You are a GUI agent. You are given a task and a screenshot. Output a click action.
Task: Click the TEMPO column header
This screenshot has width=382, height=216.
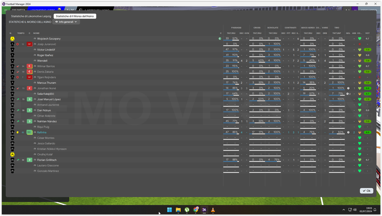click(21, 33)
